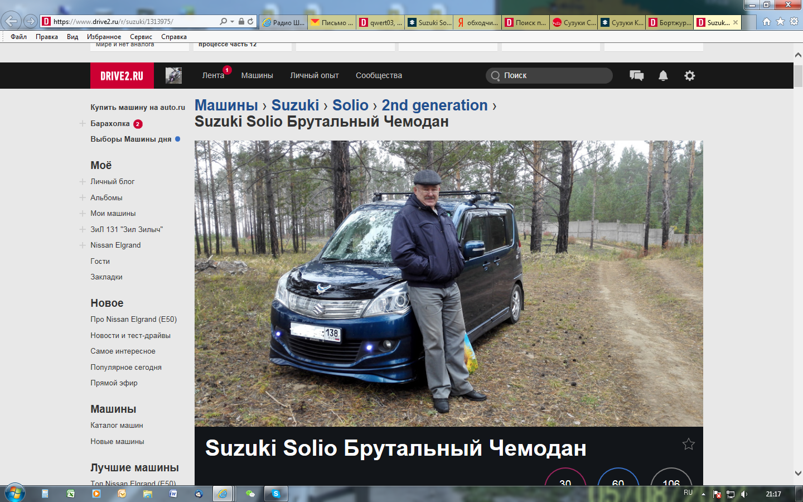Click the network tray icon

[731, 494]
